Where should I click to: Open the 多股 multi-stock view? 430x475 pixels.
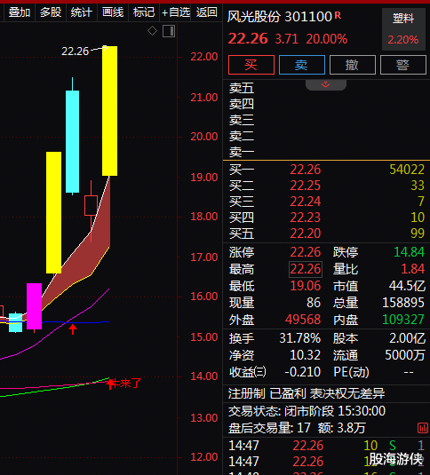click(x=51, y=12)
